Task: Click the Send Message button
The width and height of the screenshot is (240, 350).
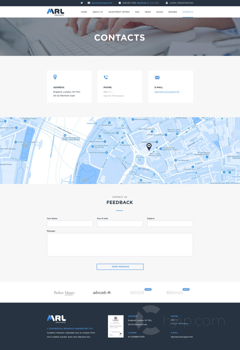Action: tap(120, 267)
